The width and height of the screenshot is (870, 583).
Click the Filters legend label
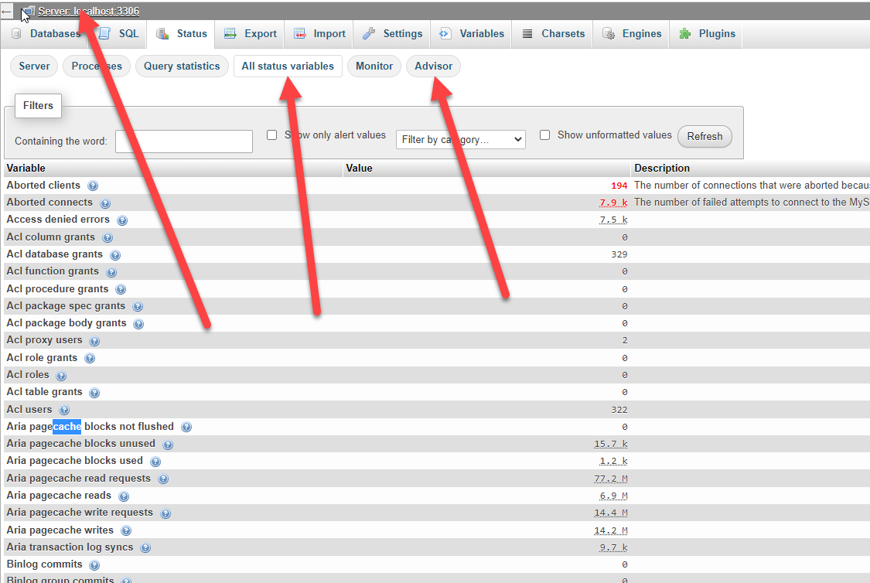point(39,105)
